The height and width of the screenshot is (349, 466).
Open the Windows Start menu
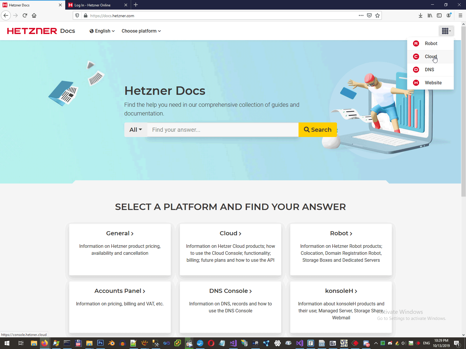(7, 343)
